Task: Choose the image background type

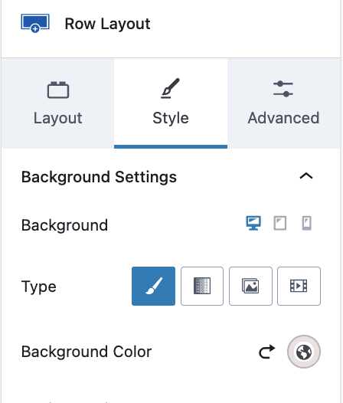Action: (250, 286)
